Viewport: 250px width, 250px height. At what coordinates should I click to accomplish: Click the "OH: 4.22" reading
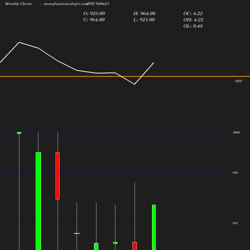pyautogui.click(x=193, y=20)
